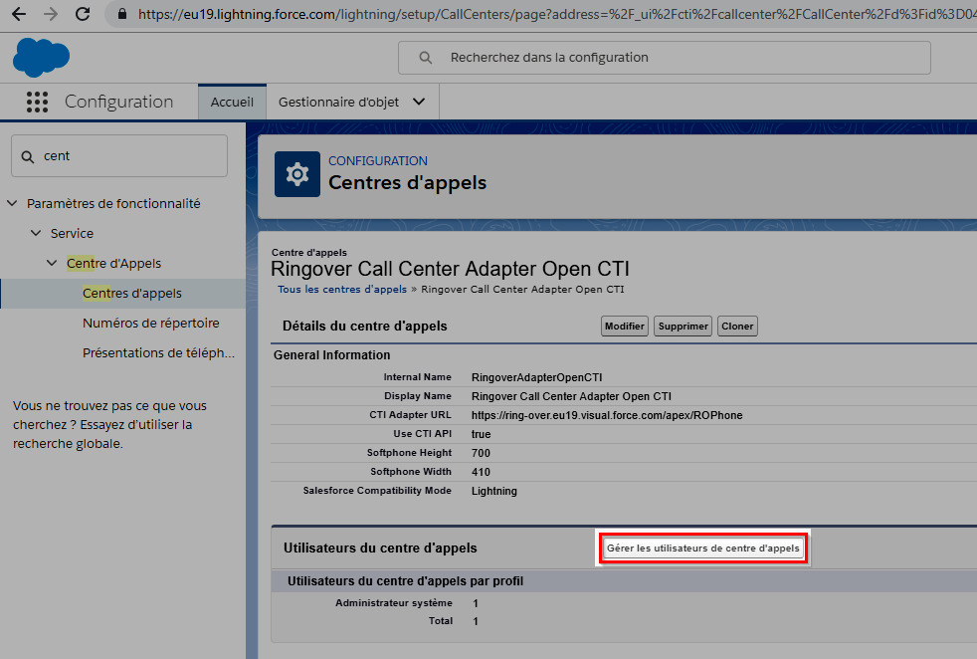977x659 pixels.
Task: Click the browser URL address bar
Action: (541, 14)
